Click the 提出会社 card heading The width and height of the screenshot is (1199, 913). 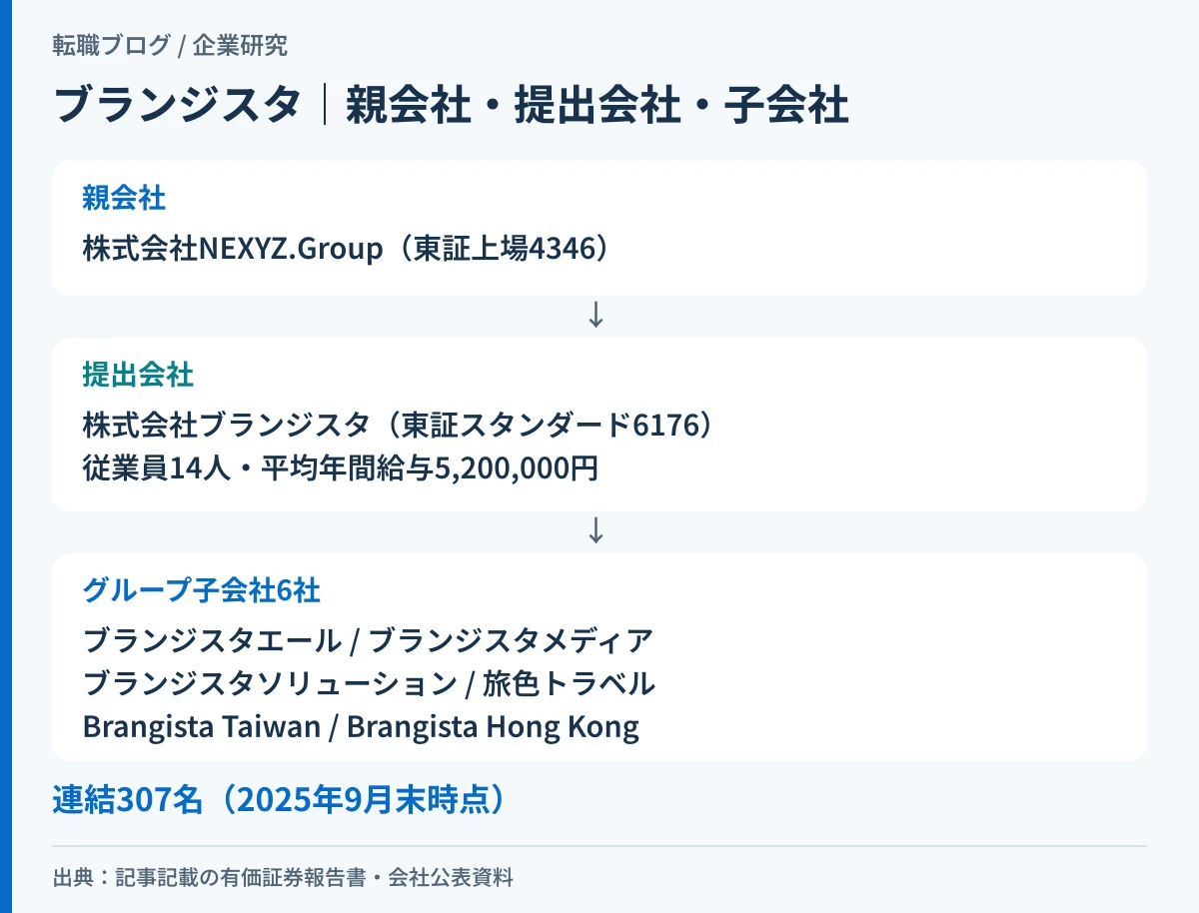pos(138,376)
